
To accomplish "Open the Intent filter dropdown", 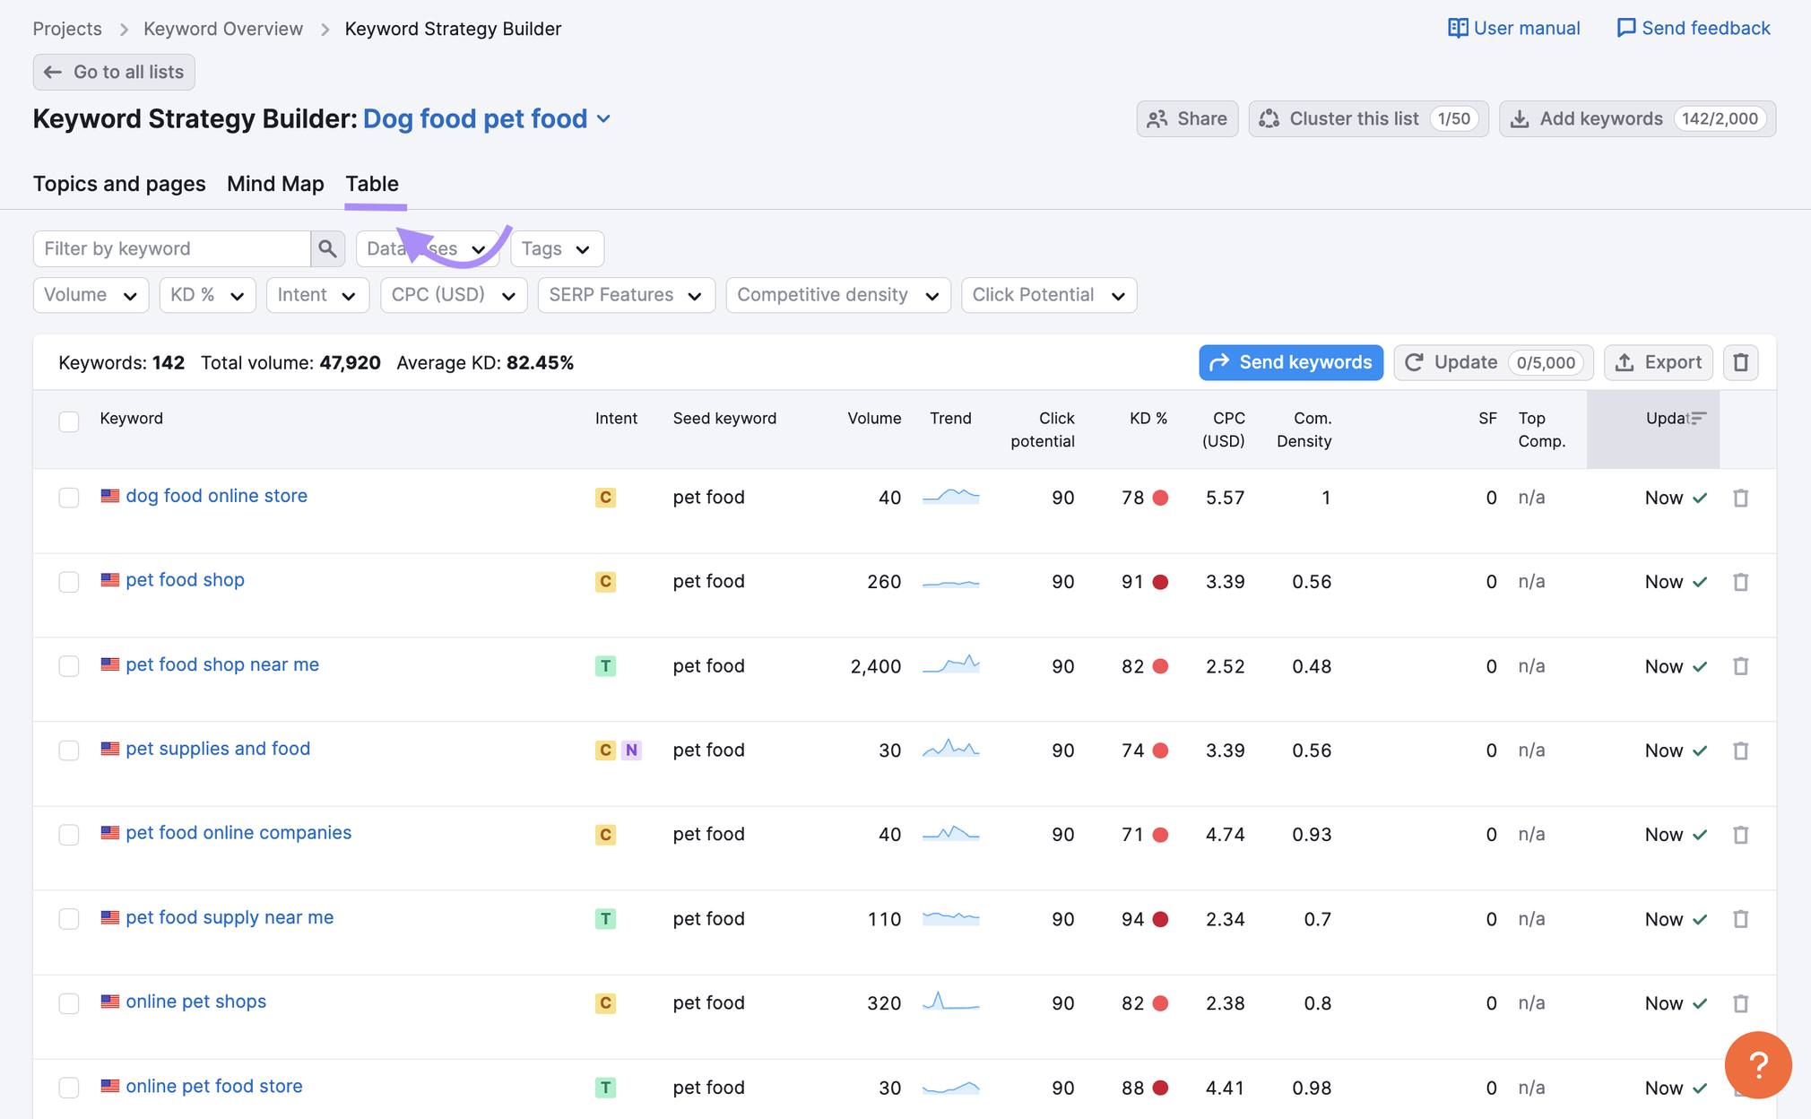I will click(317, 295).
